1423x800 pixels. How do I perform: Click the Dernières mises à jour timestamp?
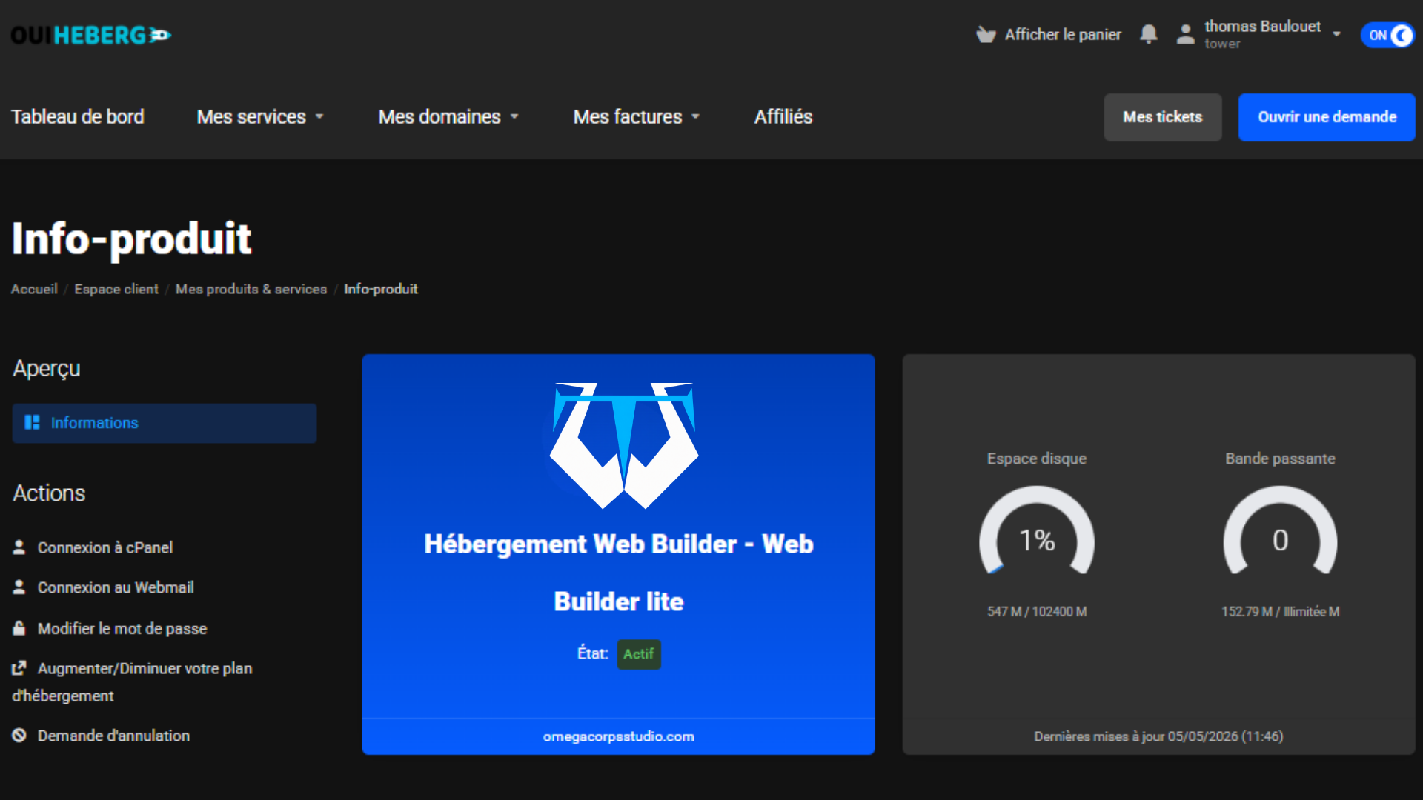(1159, 736)
